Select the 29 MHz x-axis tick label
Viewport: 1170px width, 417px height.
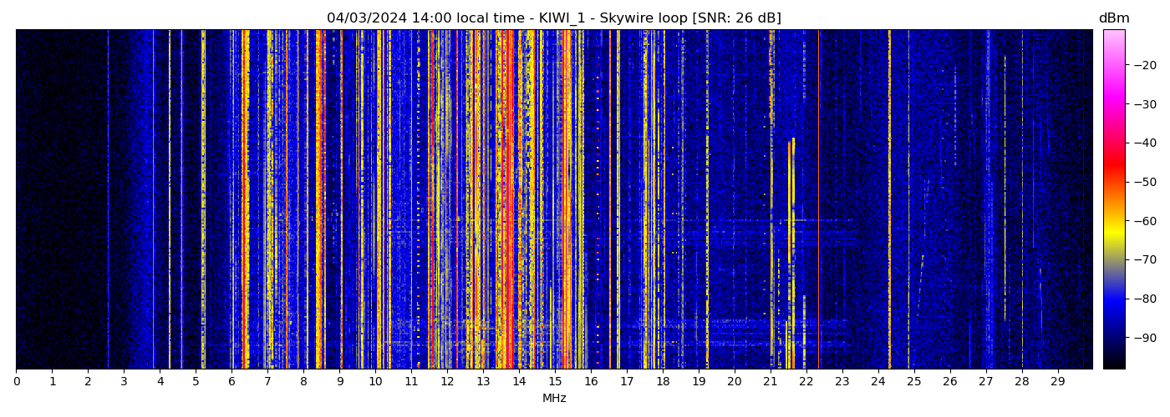(1057, 381)
